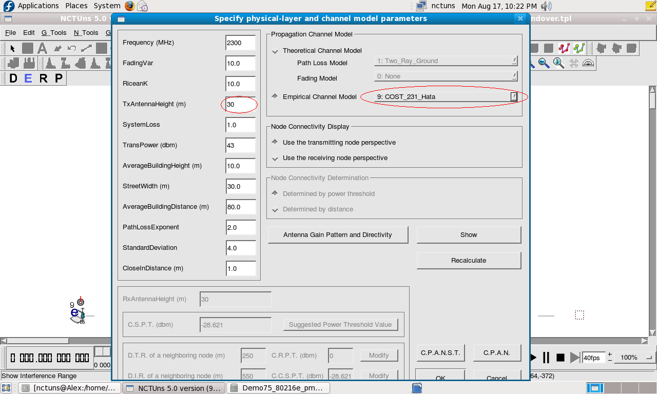This screenshot has width=657, height=394.
Task: Click the gray square tool beside pointer
Action: 28,49
